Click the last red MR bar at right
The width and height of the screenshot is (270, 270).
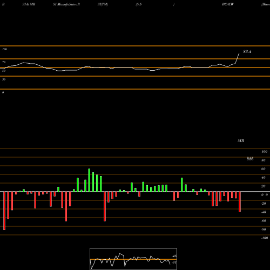coord(240,202)
